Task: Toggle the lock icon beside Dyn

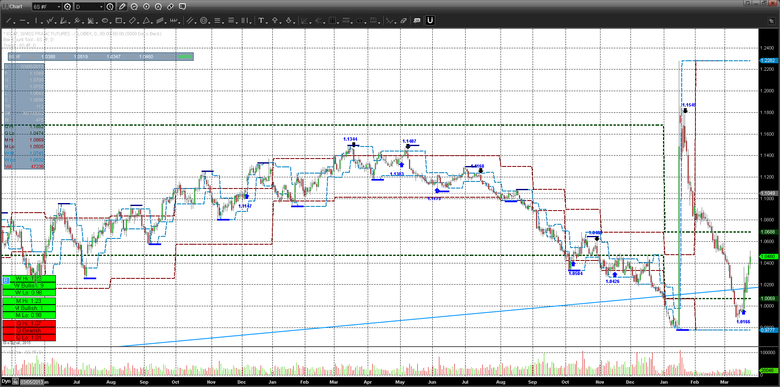Action: click(x=15, y=381)
